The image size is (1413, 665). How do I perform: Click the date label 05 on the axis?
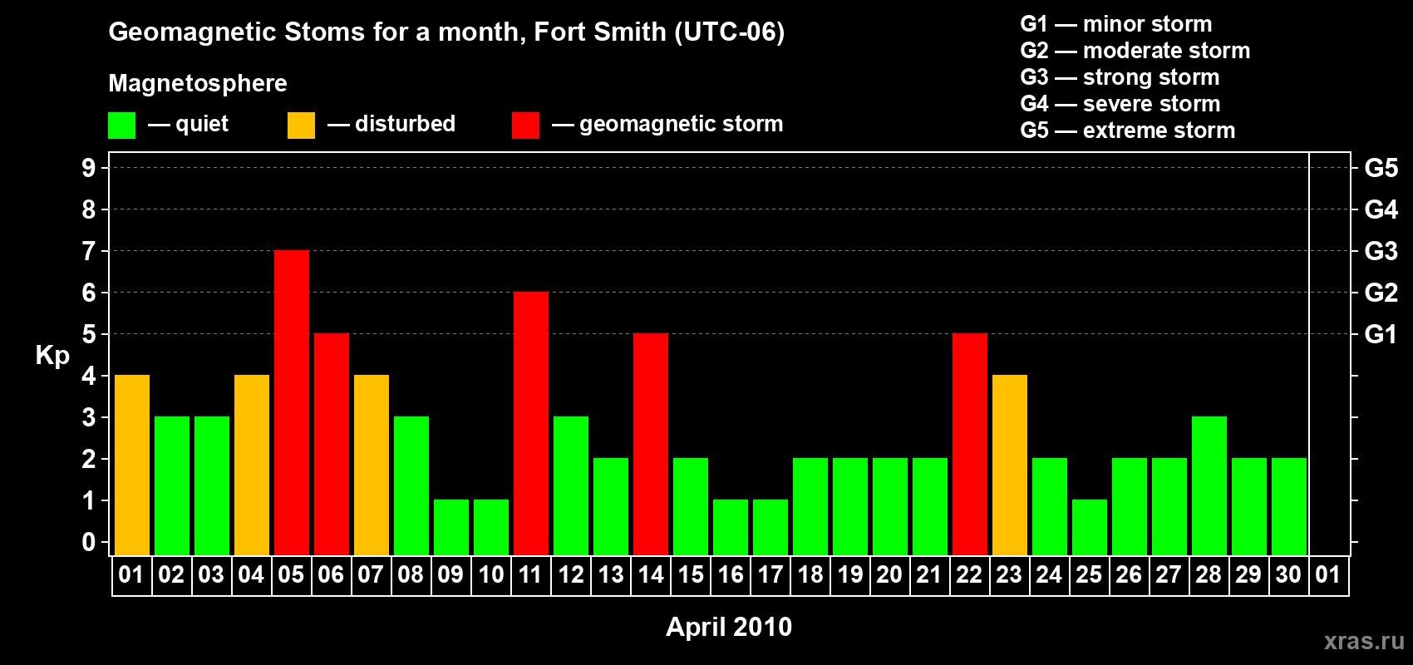pos(291,575)
